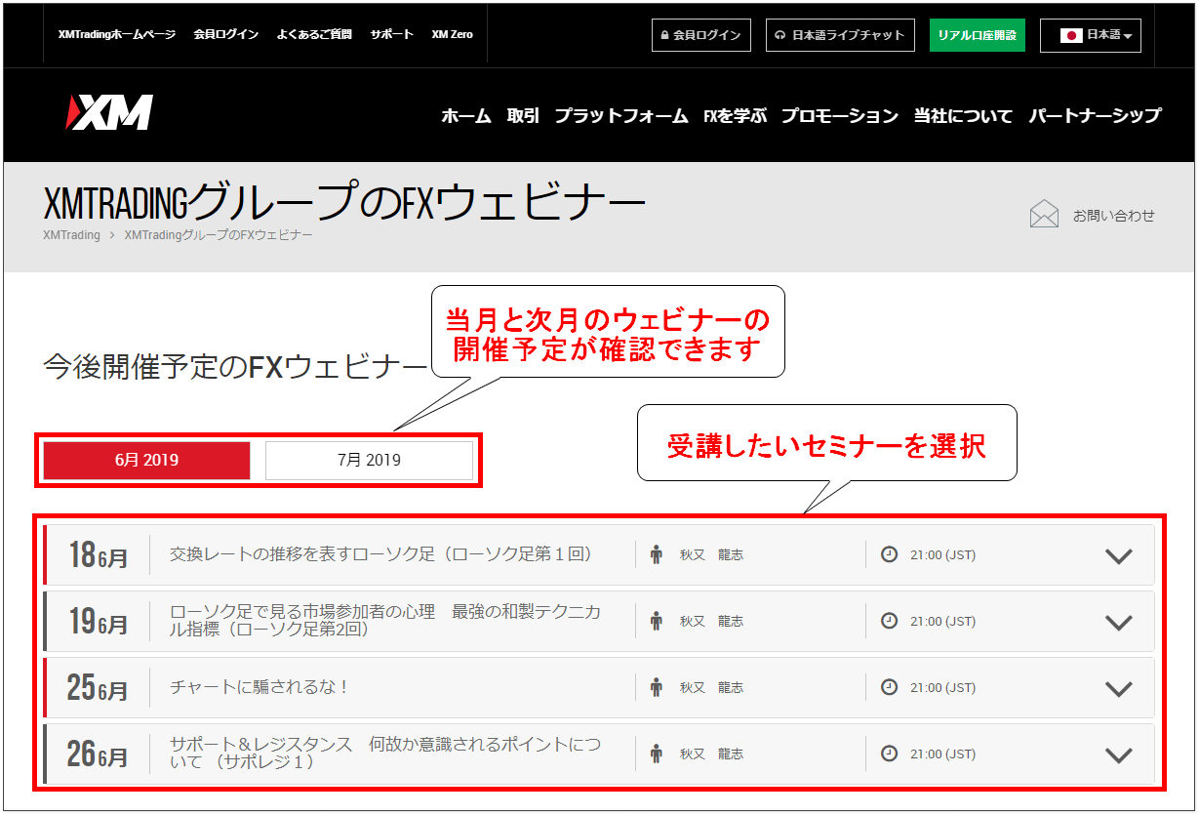1199x815 pixels.
Task: Click the envelope contact icon
Action: (1044, 214)
